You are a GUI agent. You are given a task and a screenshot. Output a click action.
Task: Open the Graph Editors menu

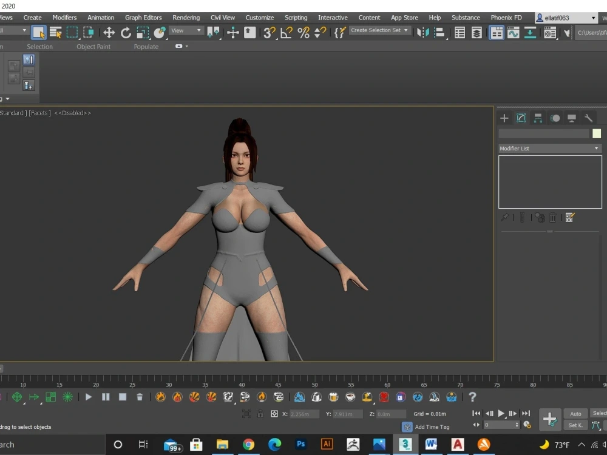[x=143, y=18]
